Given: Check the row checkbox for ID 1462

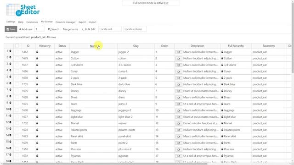Looking at the screenshot, I should pos(17,52).
